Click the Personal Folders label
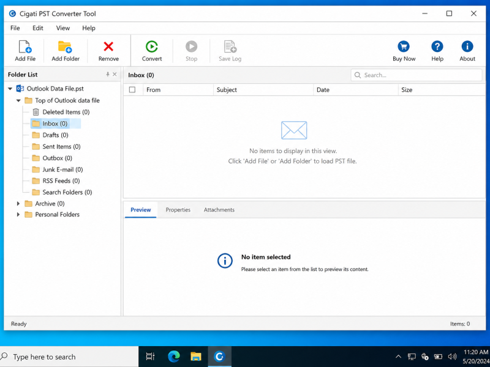This screenshot has width=490, height=367. point(57,215)
